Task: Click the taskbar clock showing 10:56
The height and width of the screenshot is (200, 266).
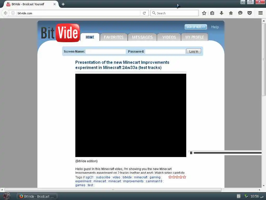Action: pos(257,196)
